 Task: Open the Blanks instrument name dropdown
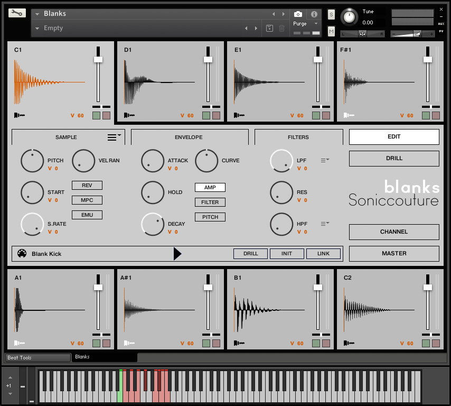[x=37, y=14]
